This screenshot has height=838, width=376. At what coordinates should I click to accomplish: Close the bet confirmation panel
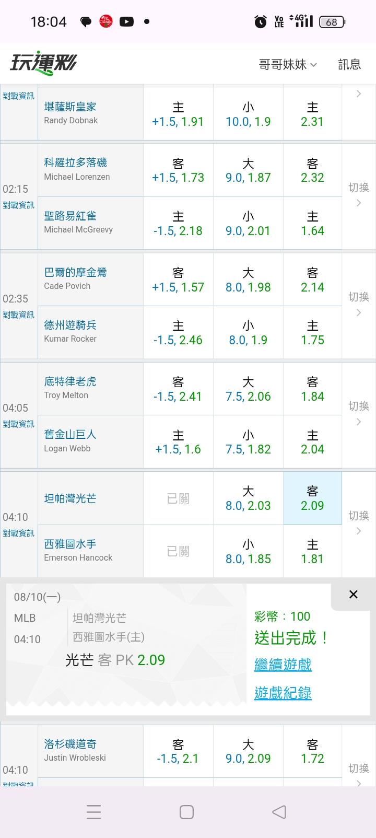click(x=353, y=595)
